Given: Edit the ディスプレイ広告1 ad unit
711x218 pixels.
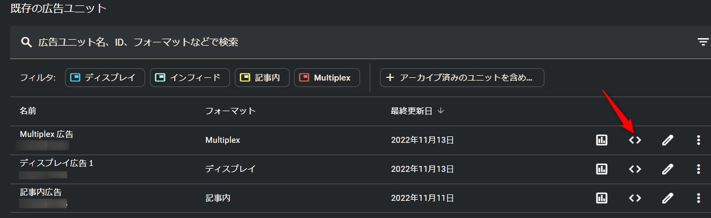Looking at the screenshot, I should click(667, 169).
